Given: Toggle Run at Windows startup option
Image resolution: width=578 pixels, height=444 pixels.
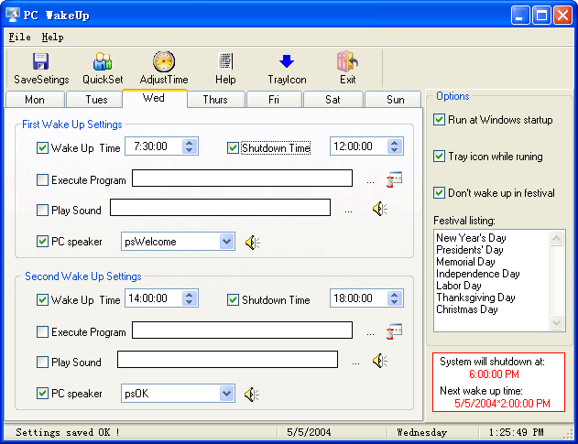Looking at the screenshot, I should coord(439,120).
